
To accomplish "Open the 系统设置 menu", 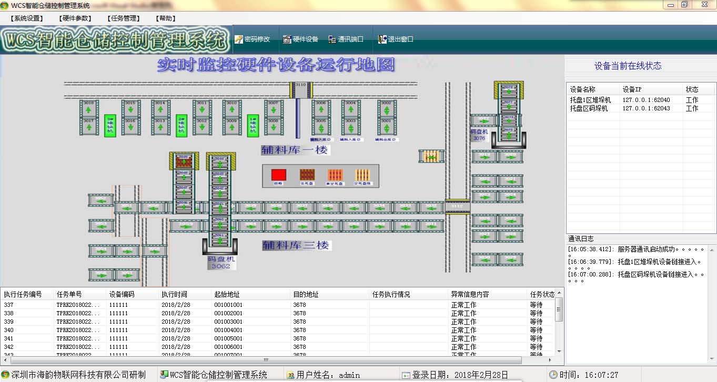I will click(26, 18).
